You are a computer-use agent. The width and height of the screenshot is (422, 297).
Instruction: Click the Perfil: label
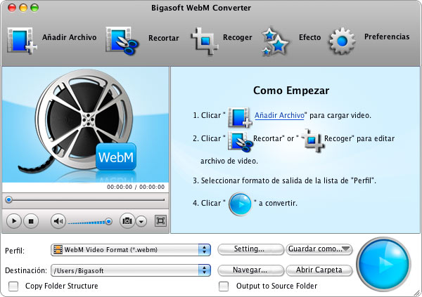pos(15,251)
